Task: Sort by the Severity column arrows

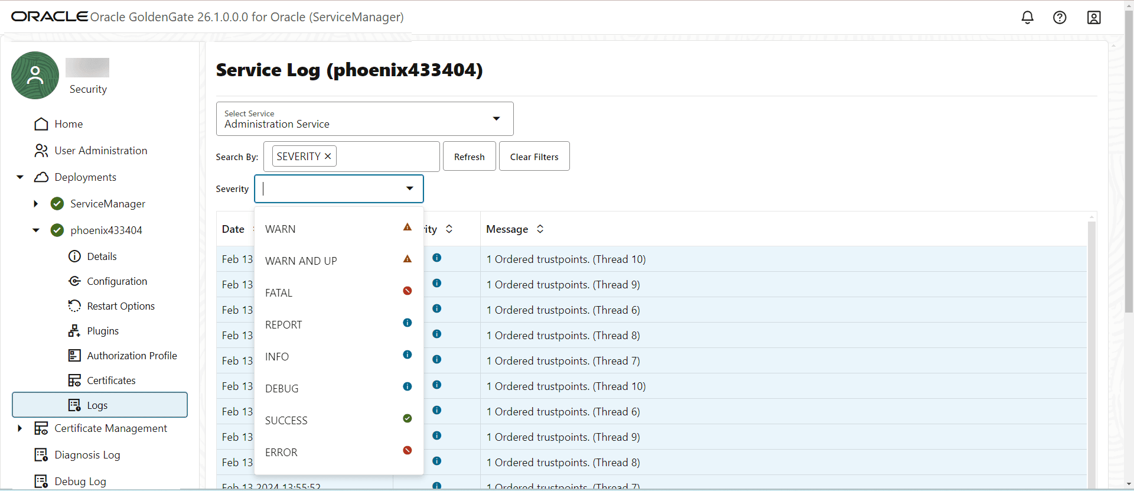Action: (449, 229)
